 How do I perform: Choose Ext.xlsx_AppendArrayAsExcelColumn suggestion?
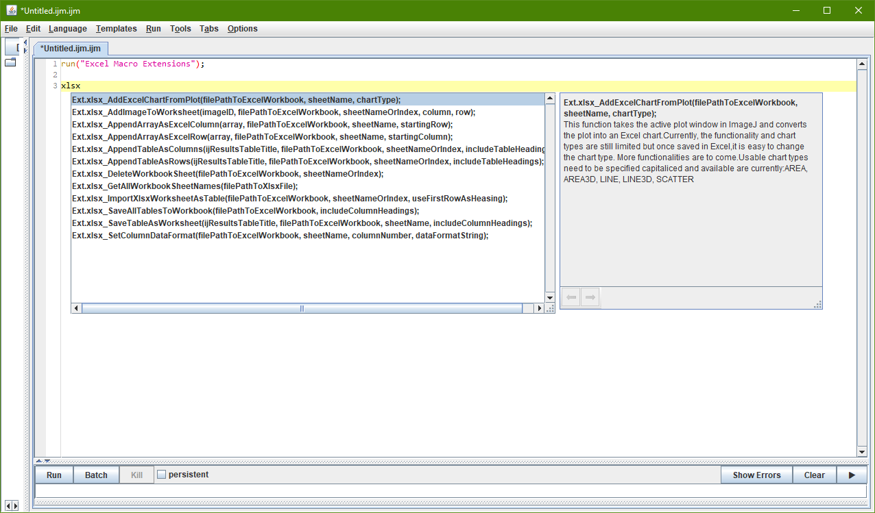click(x=308, y=124)
